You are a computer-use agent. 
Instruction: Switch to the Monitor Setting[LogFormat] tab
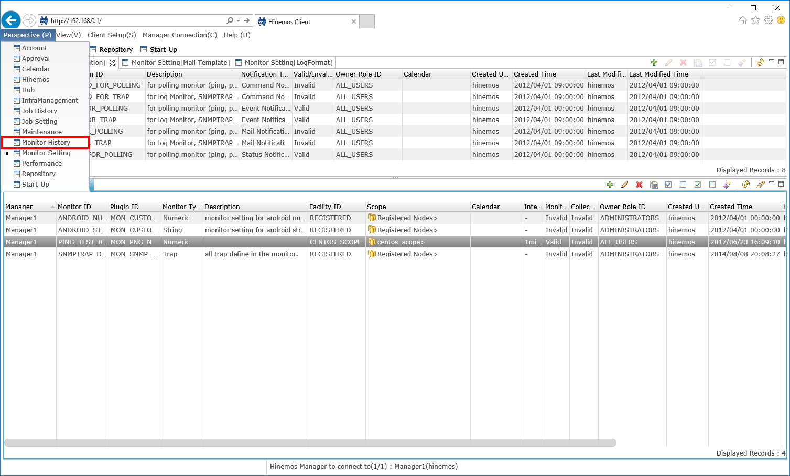(284, 63)
